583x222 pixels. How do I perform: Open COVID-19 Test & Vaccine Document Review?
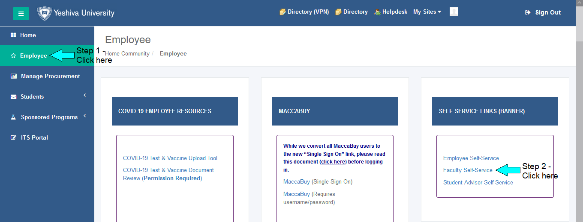click(x=168, y=174)
